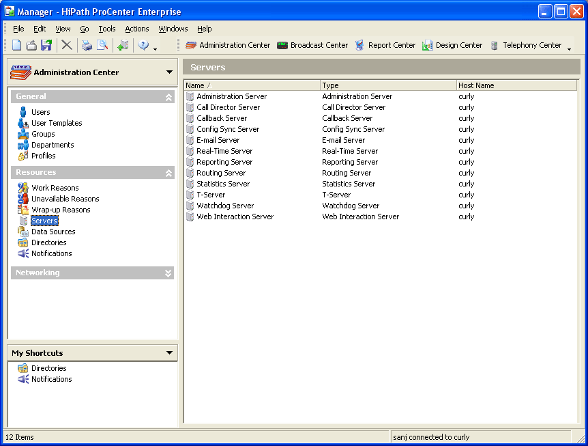This screenshot has width=588, height=446.
Task: Click the Print toolbar icon
Action: click(87, 45)
